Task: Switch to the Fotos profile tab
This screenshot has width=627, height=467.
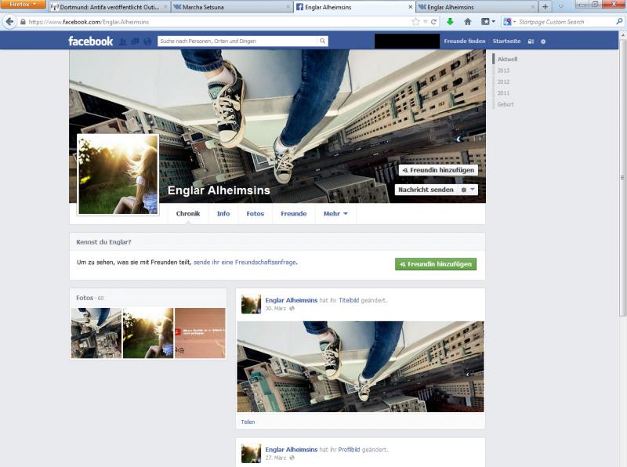Action: coord(255,214)
